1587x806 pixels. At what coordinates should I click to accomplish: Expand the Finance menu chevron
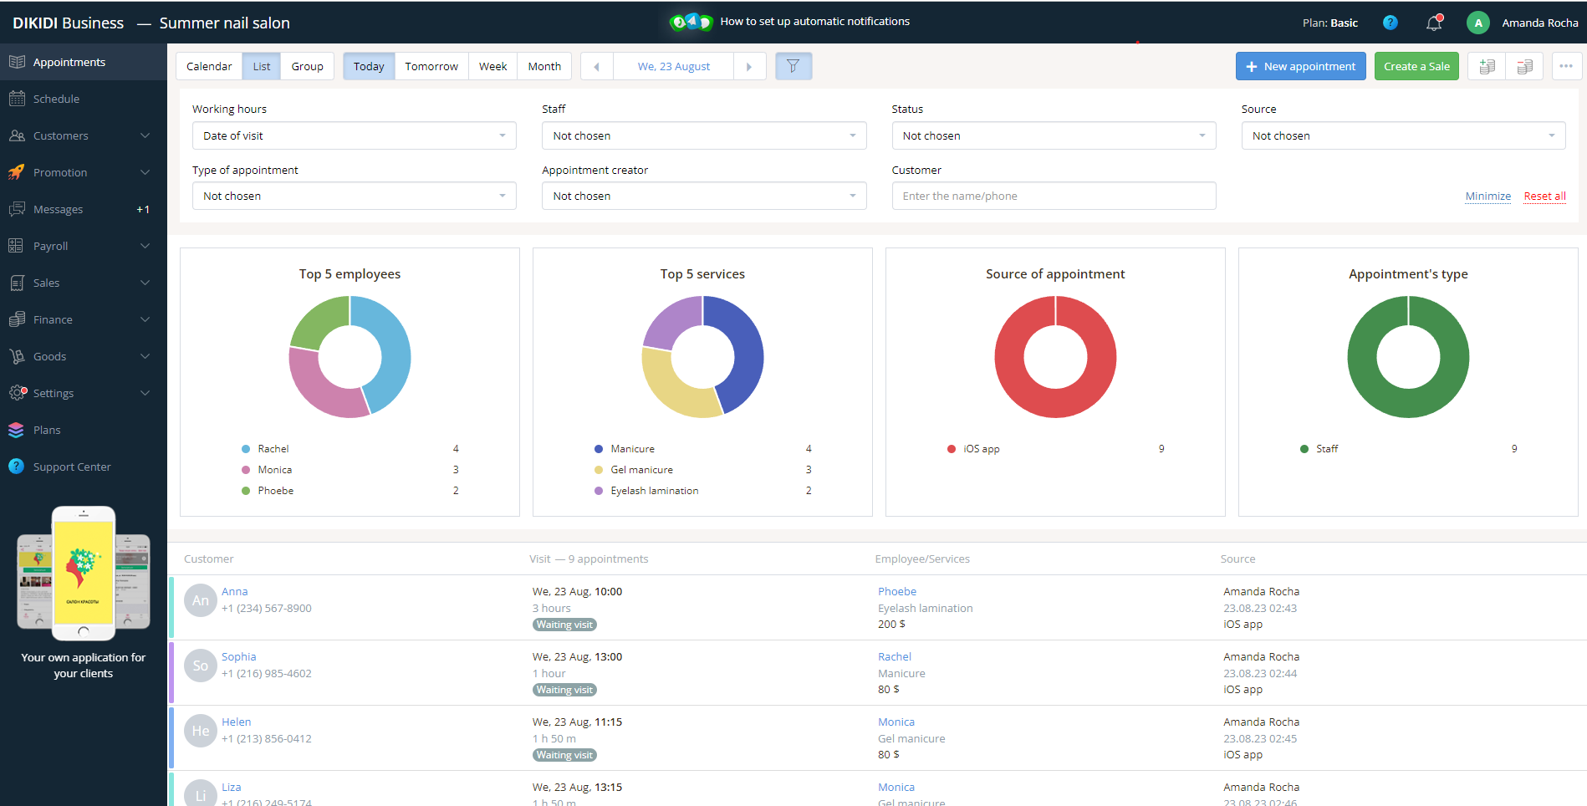coord(145,319)
